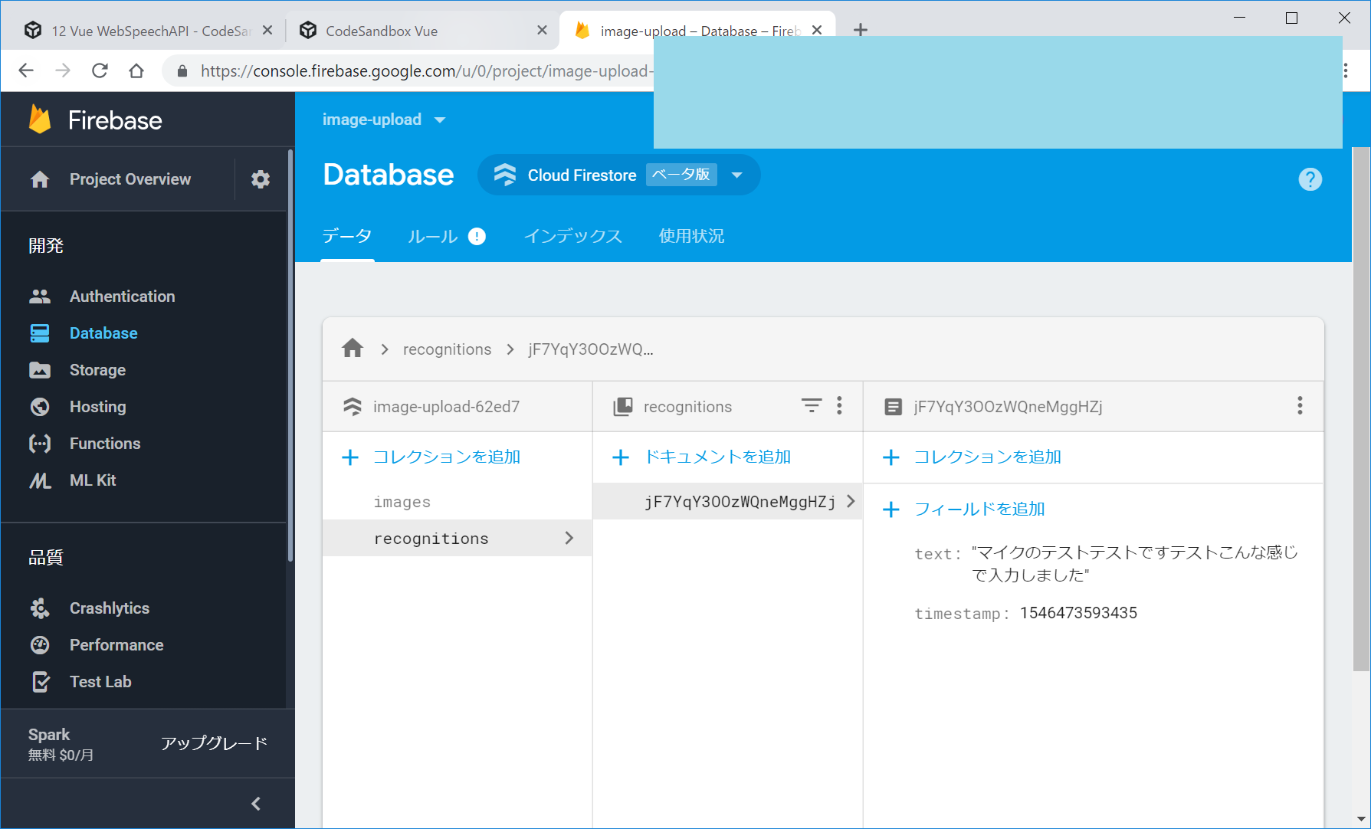Click the site lock security icon

pyautogui.click(x=182, y=71)
